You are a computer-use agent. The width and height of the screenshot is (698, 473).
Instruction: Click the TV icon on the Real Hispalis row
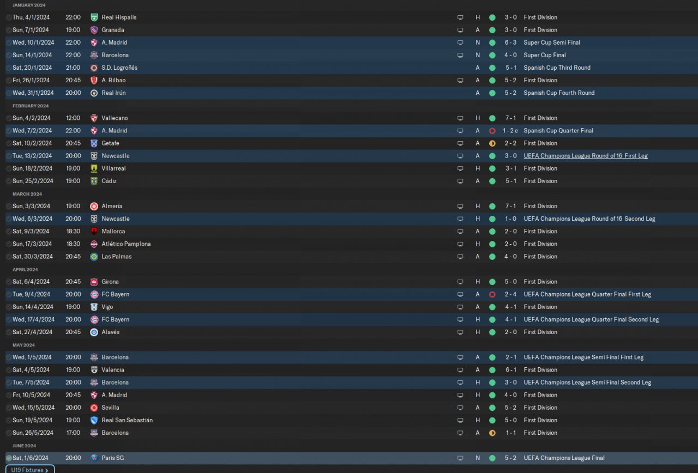click(460, 17)
